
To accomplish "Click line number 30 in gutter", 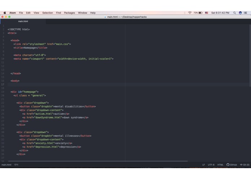I will coord(3,132).
